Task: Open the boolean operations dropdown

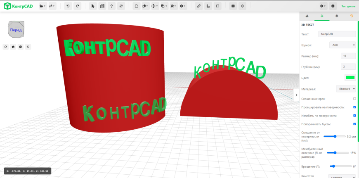Action: pyautogui.click(x=164, y=6)
